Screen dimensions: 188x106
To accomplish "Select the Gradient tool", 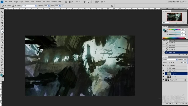I will (2, 42).
